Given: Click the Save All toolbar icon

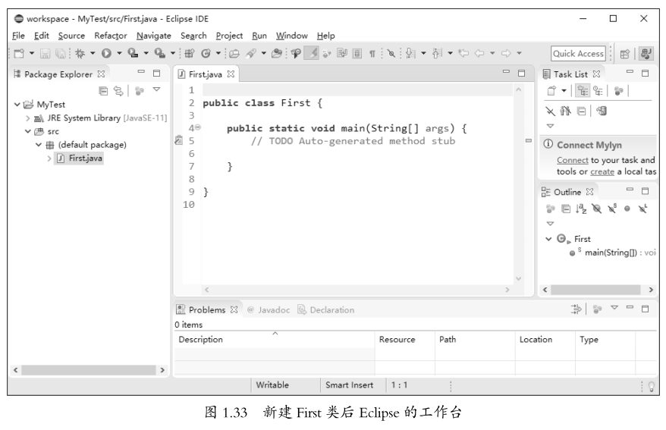Looking at the screenshot, I should coord(61,54).
